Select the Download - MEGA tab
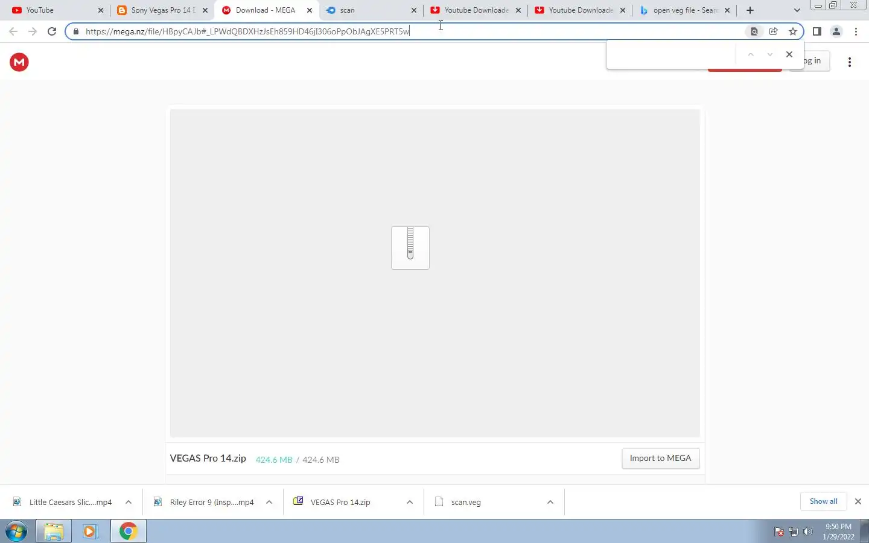 (x=266, y=10)
